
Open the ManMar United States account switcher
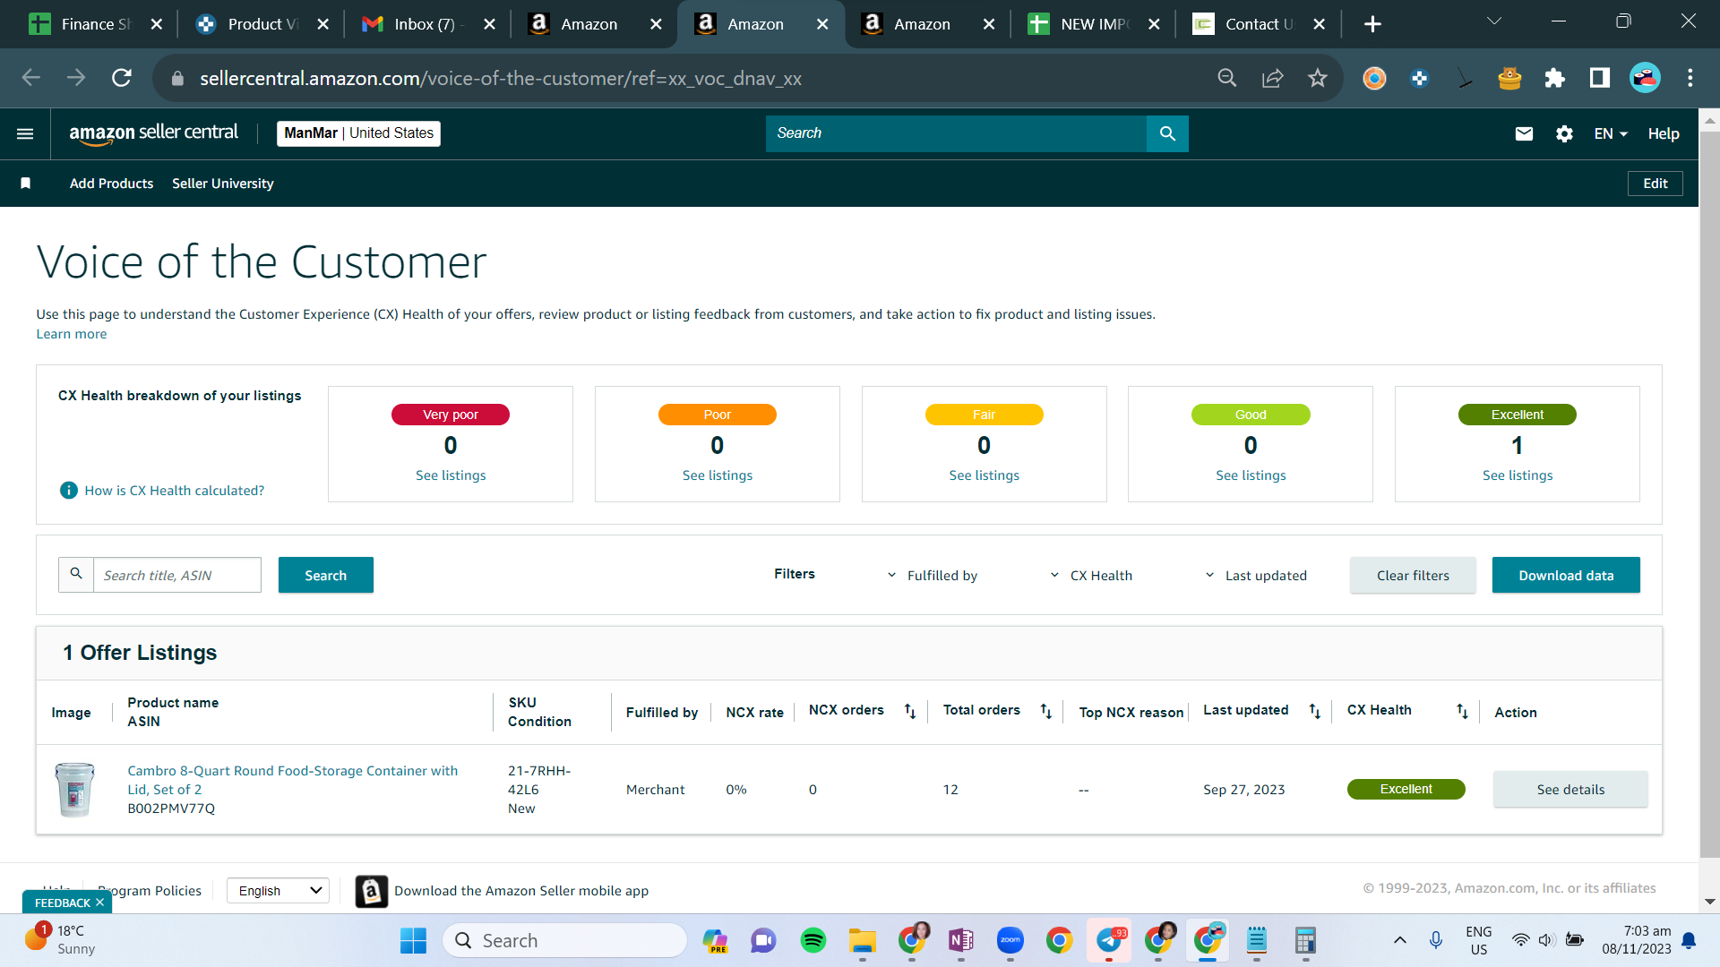pyautogui.click(x=358, y=133)
